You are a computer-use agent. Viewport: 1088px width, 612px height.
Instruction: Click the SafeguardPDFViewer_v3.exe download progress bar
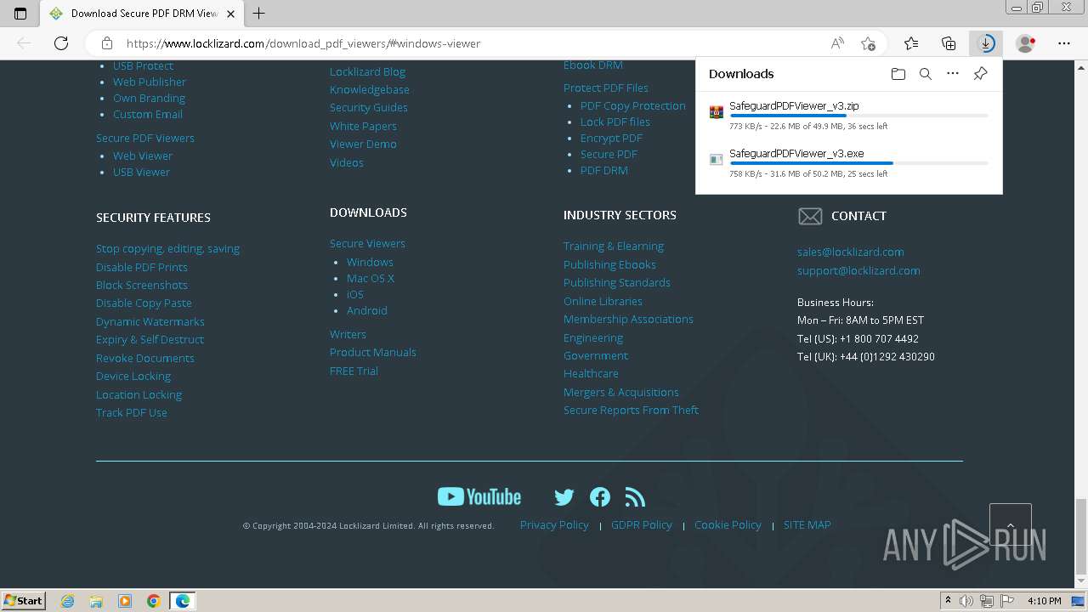point(858,163)
